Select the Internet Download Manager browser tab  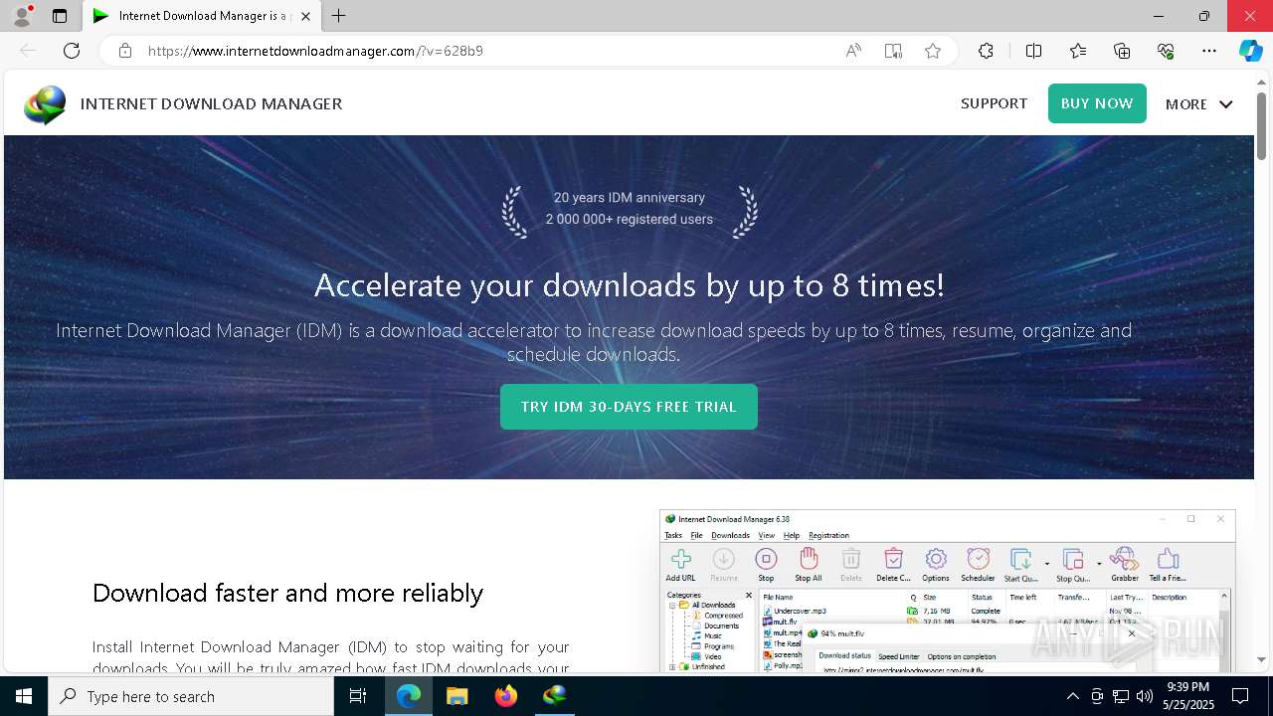201,16
